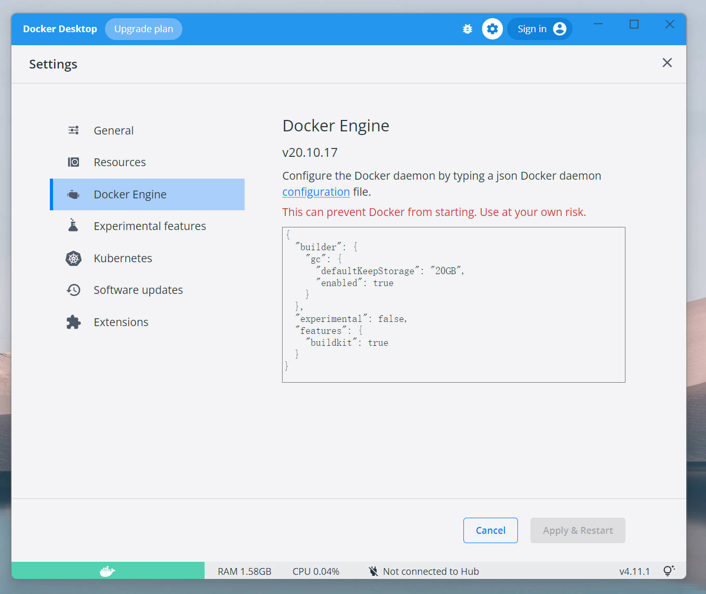This screenshot has width=706, height=594.
Task: Open the Software updates settings section
Action: pyautogui.click(x=138, y=290)
